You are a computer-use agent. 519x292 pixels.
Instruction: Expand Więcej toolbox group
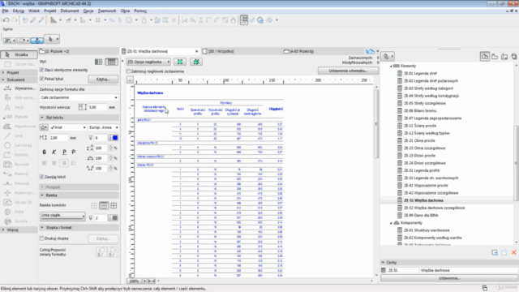(3, 230)
